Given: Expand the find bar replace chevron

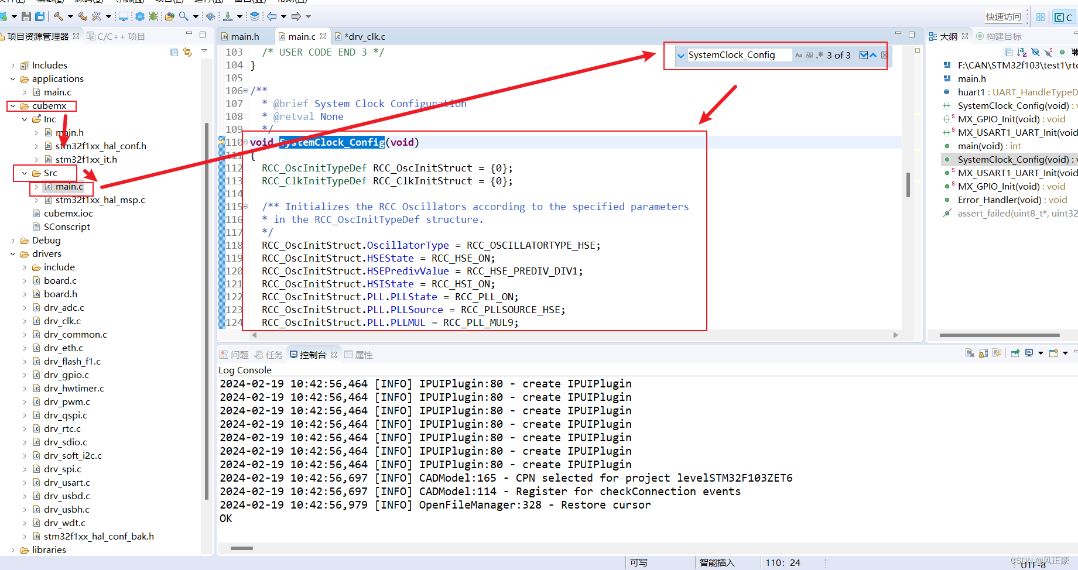Looking at the screenshot, I should pyautogui.click(x=681, y=56).
